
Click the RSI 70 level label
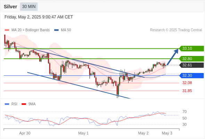(184, 112)
